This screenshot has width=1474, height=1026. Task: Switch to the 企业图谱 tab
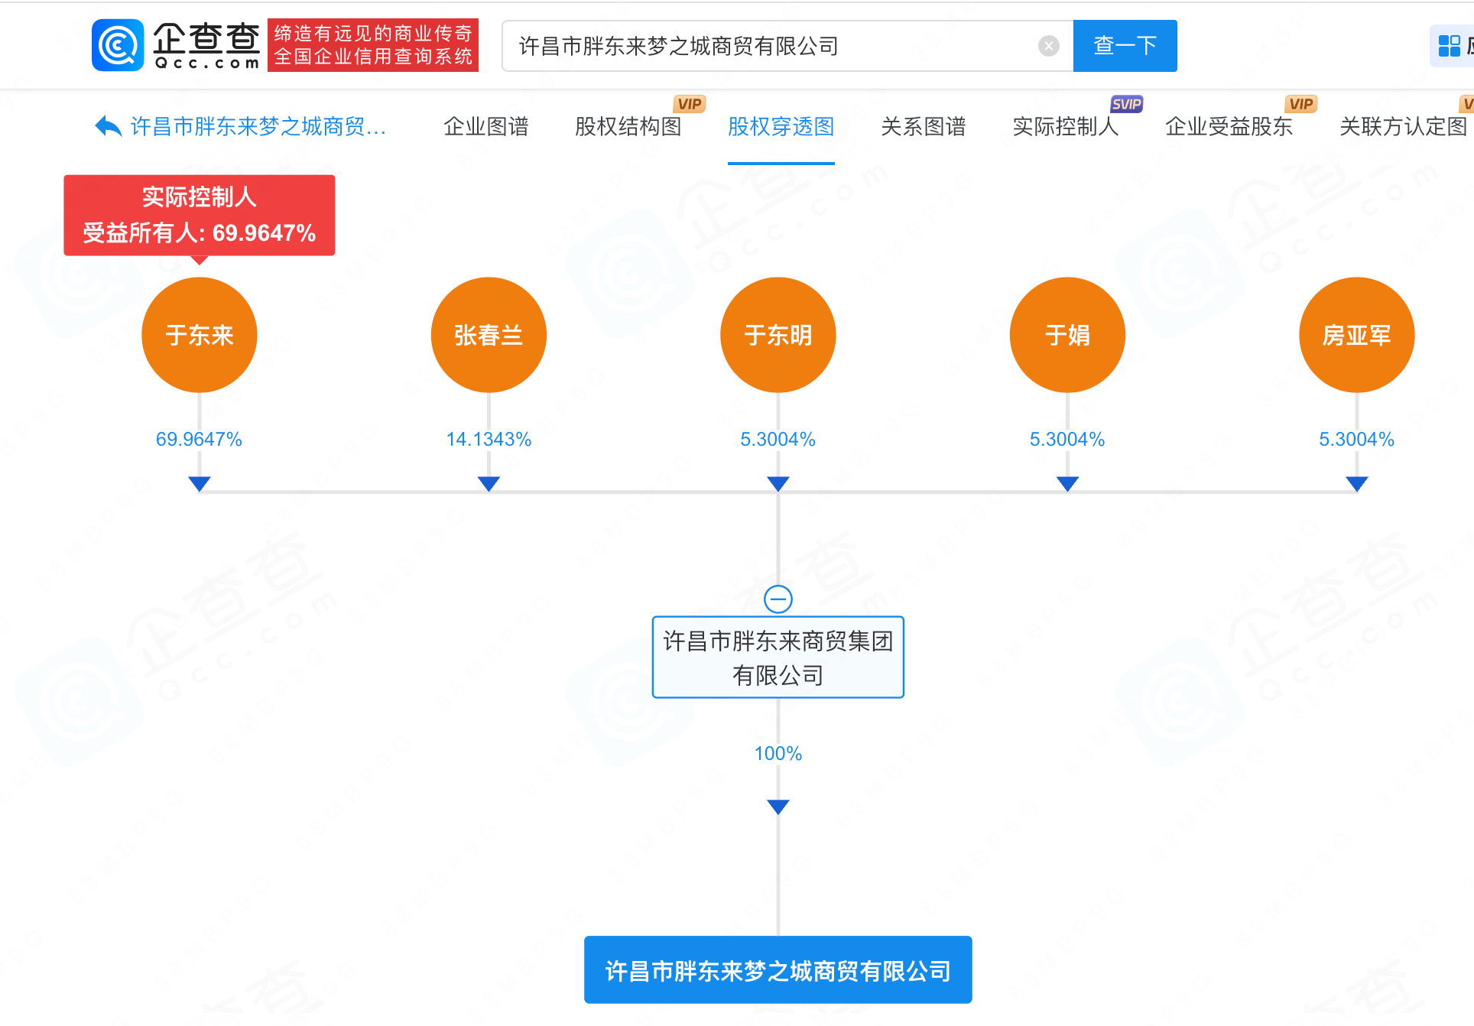pyautogui.click(x=485, y=126)
